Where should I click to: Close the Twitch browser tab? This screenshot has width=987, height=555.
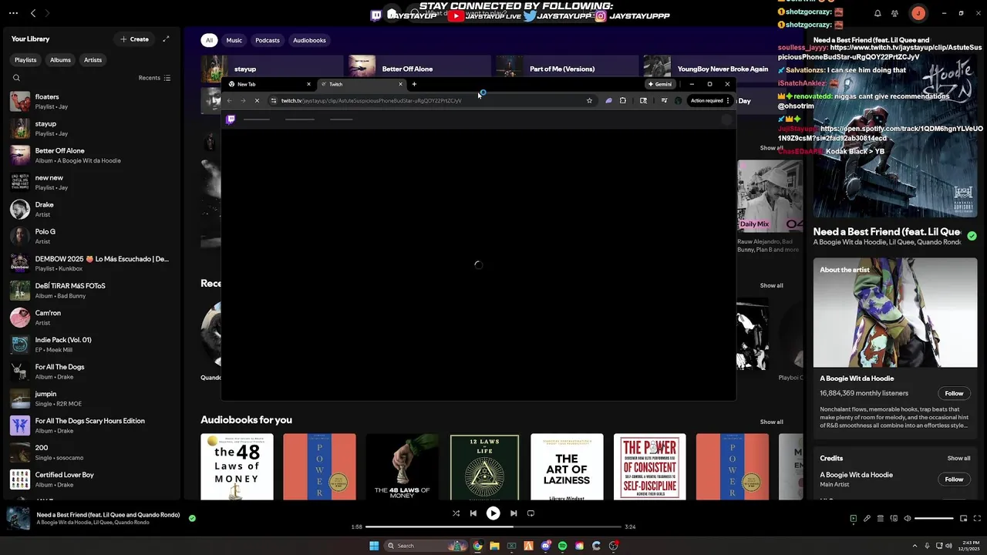pos(400,84)
